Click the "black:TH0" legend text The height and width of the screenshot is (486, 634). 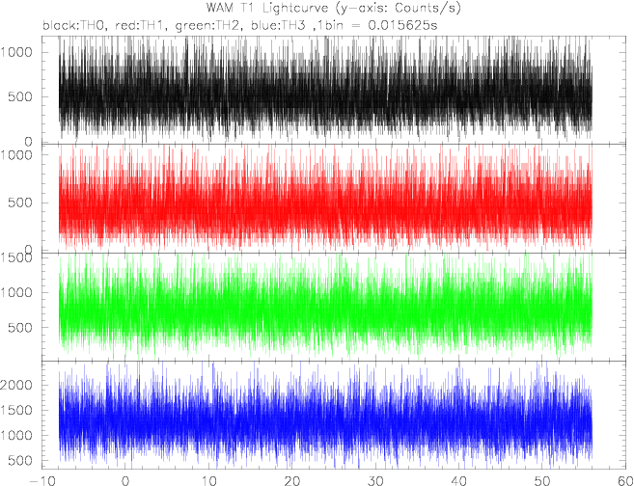(75, 26)
